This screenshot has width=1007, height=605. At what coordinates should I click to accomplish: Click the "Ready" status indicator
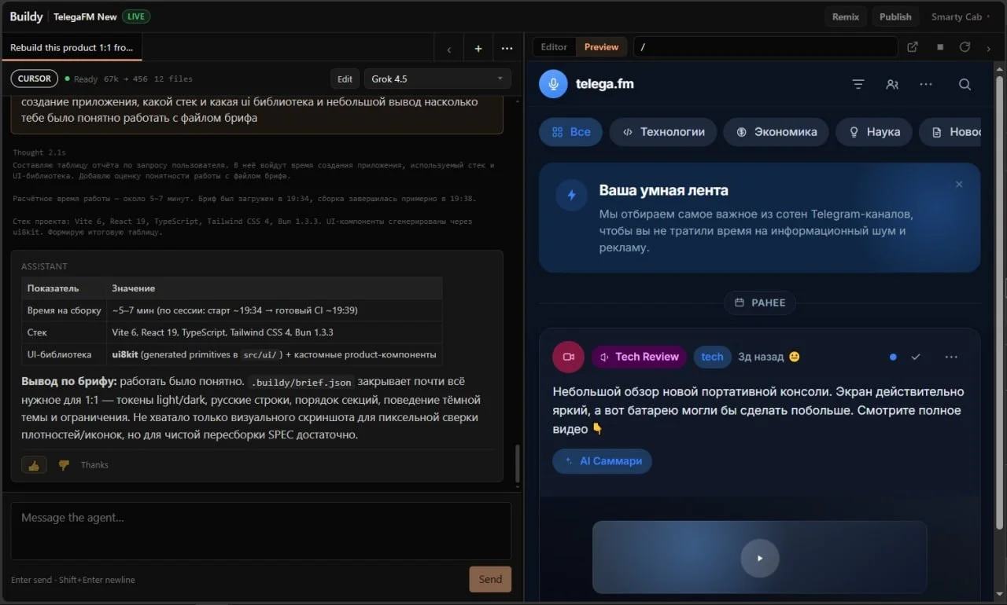coord(82,79)
